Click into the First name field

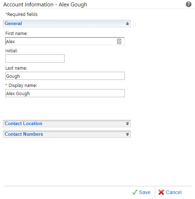click(65, 41)
